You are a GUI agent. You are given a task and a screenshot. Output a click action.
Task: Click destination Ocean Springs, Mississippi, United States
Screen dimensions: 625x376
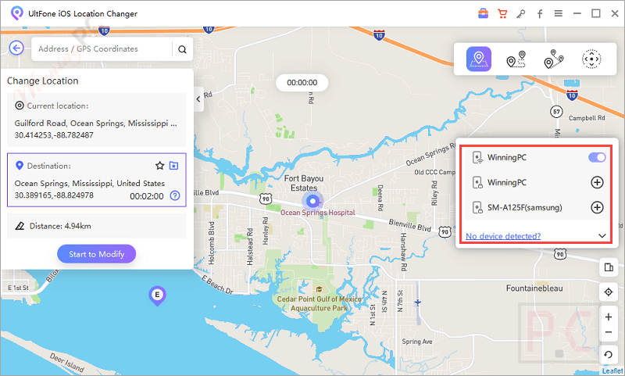[90, 184]
